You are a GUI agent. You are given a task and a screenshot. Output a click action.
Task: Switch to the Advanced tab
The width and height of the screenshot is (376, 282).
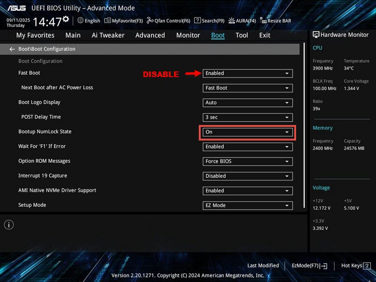[150, 35]
